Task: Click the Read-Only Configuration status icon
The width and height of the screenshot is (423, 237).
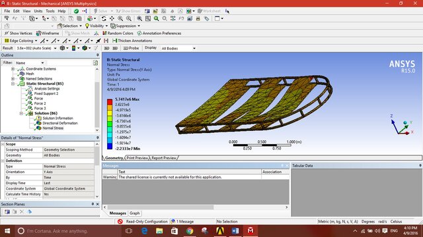Action: [x=120, y=221]
